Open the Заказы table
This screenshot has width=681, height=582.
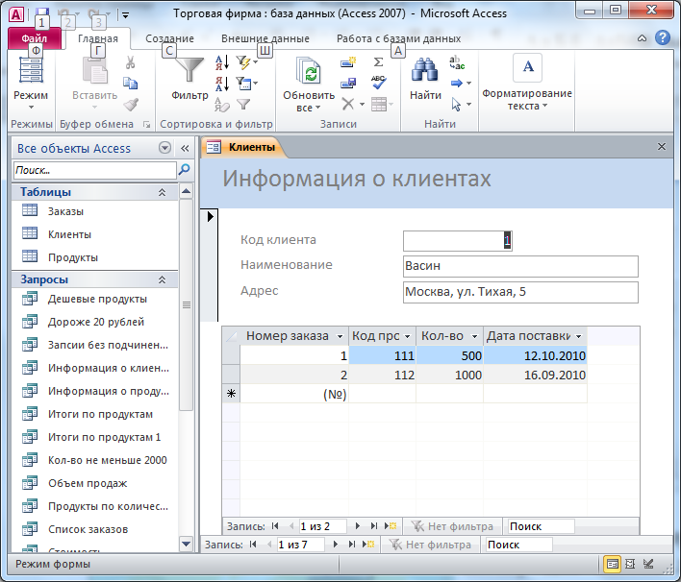(x=65, y=211)
